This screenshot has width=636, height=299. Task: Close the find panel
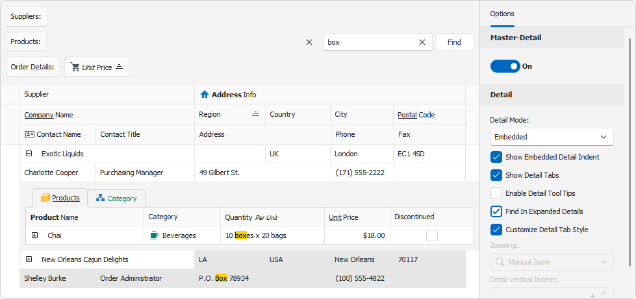[x=309, y=42]
